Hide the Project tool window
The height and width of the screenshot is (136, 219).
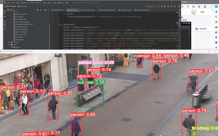coord(48,10)
